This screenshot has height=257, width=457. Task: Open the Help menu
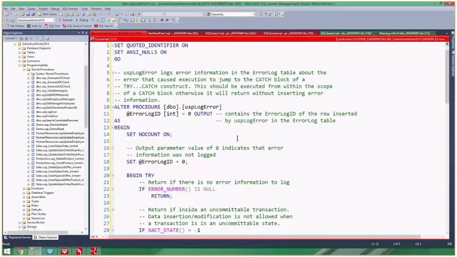click(107, 9)
